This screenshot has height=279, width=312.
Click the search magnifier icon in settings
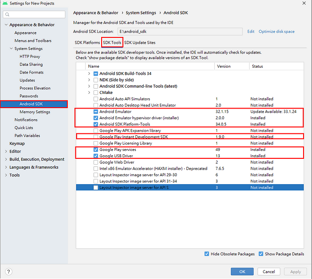coord(8,14)
